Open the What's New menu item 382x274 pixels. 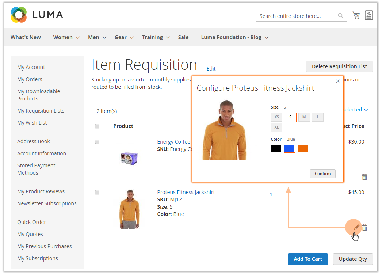26,37
